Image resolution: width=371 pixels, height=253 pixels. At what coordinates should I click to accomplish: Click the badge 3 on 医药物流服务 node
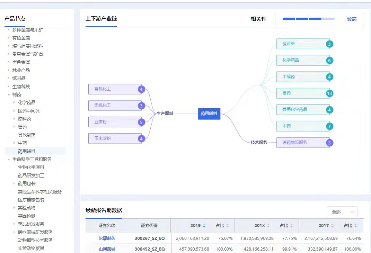tap(329, 143)
